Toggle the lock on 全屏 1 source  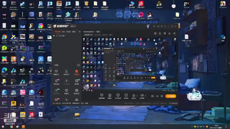click(x=57, y=36)
